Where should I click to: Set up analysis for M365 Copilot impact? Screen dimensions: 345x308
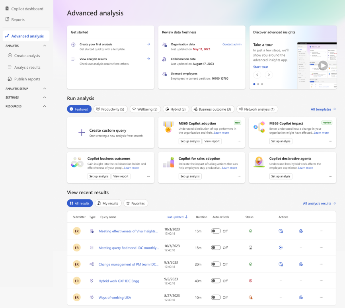(281, 141)
